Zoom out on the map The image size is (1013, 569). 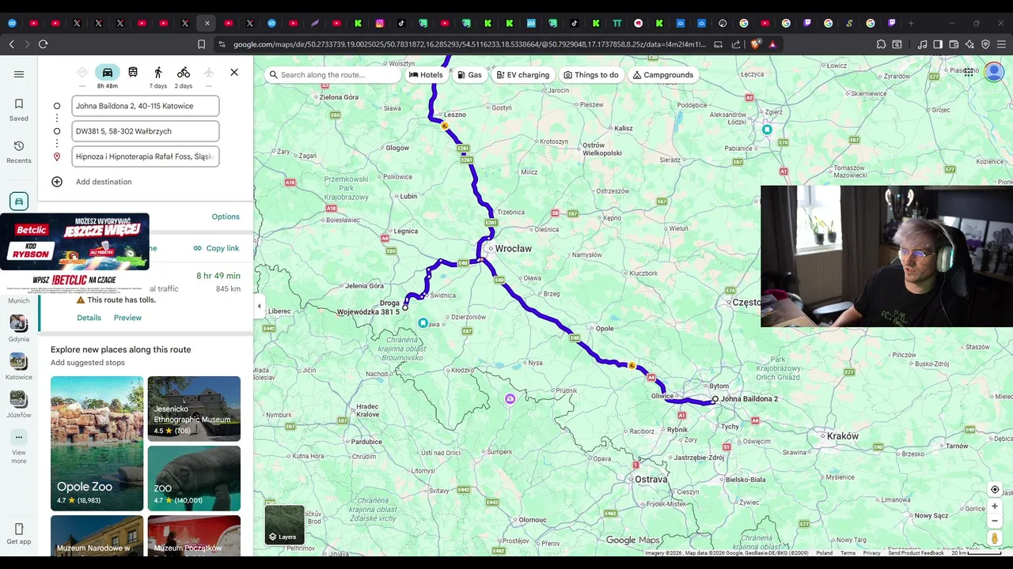[x=995, y=521]
